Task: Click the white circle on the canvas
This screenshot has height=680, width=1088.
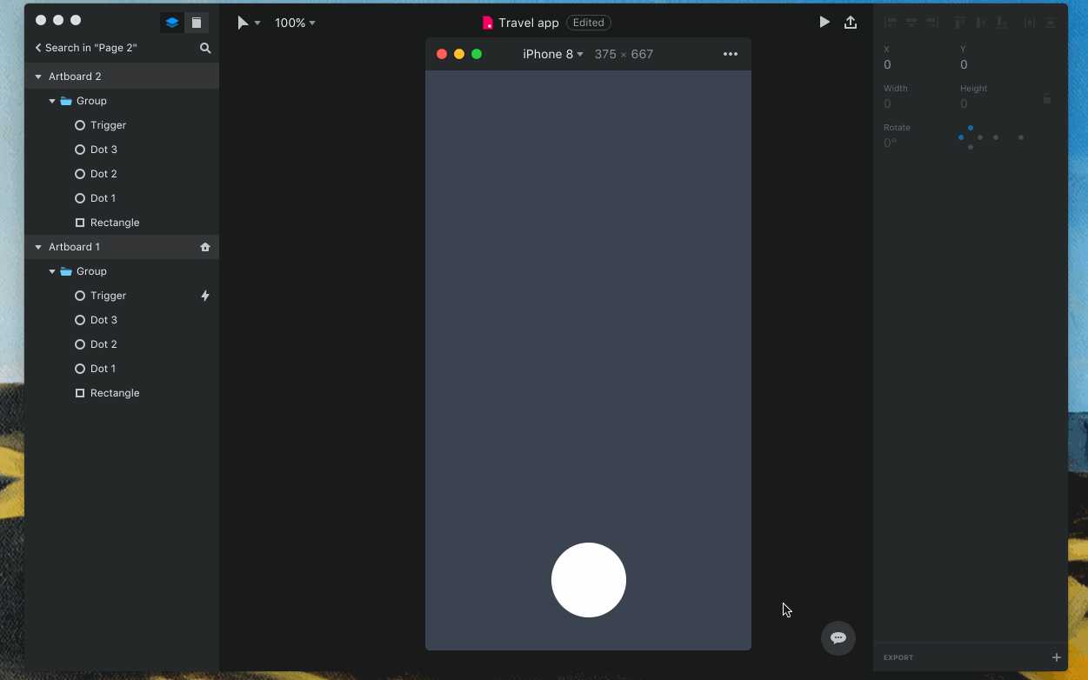Action: pos(589,580)
